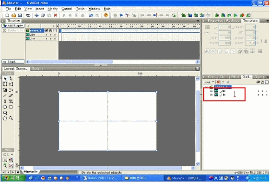Viewport: 270px width, 182px height.
Task: Select the Pencil tool
Action: pyautogui.click(x=11, y=96)
